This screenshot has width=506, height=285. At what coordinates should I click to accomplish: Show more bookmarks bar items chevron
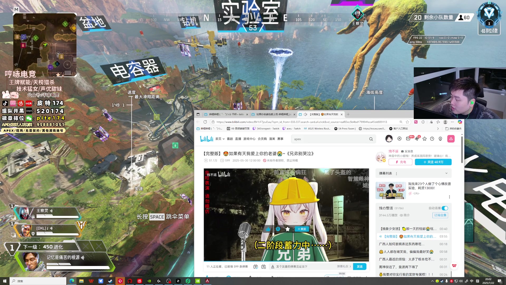pyautogui.click(x=438, y=129)
